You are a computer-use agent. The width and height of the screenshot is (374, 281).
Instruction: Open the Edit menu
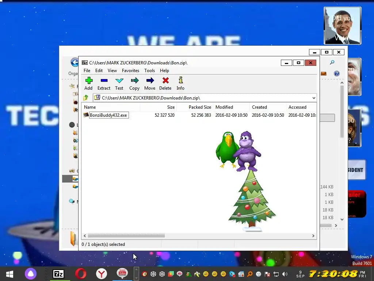(99, 71)
